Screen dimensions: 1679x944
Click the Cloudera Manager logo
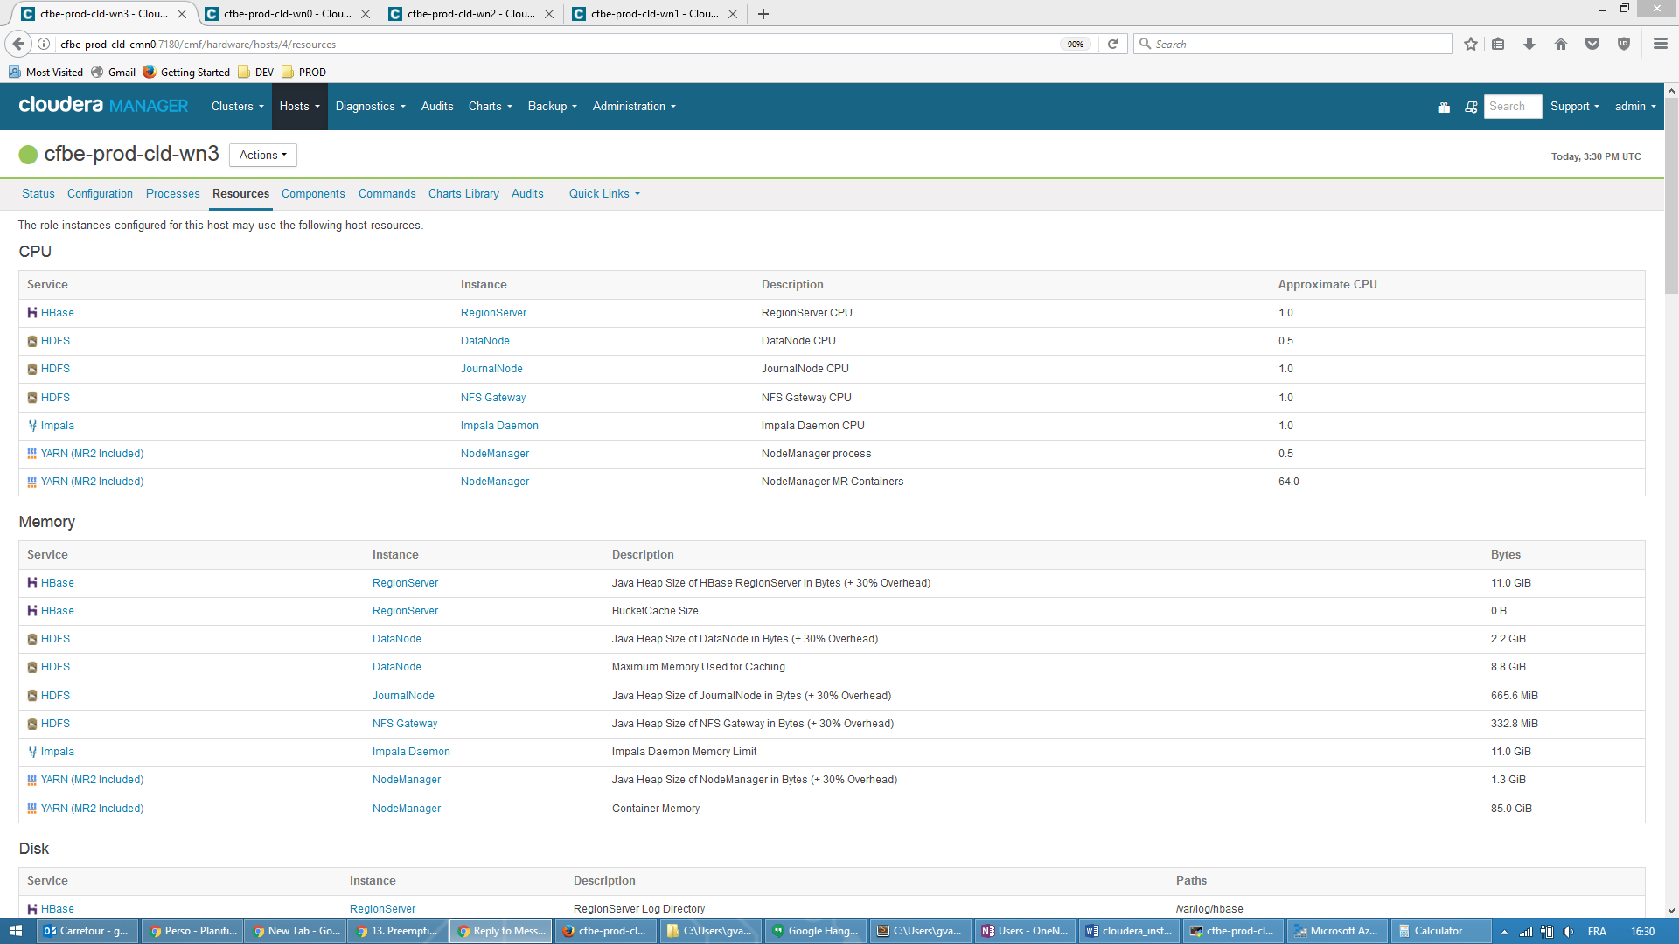coord(101,106)
